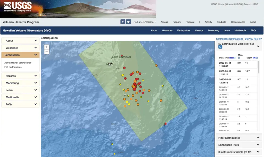
Task: Zoom out on the earthquake map
Action: coord(47,52)
